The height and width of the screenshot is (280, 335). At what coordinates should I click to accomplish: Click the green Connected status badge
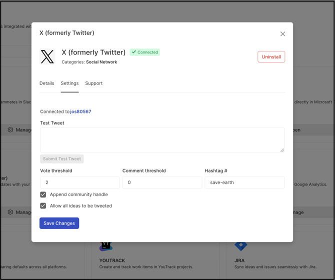[x=145, y=52]
